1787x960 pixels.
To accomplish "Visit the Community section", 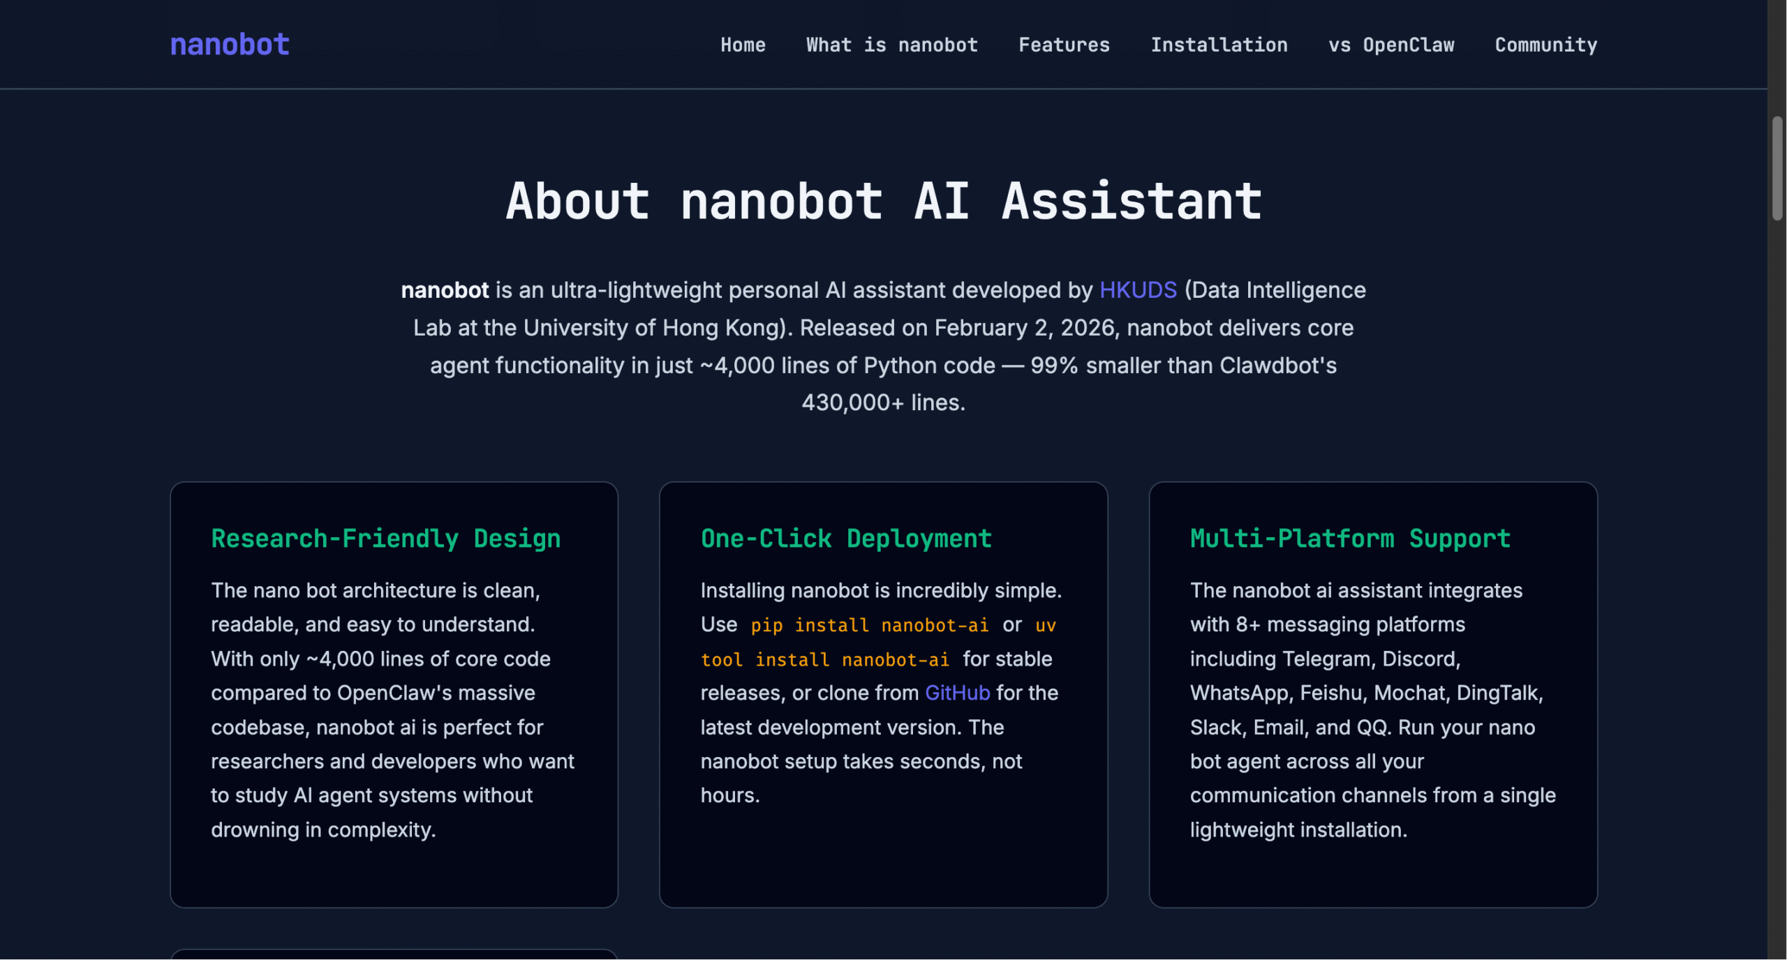I will click(1545, 45).
